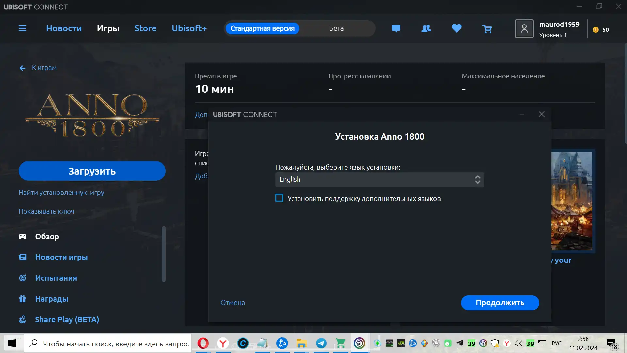Screen dimensions: 627x353
Task: Open the wishlist heart icon
Action: (x=457, y=28)
